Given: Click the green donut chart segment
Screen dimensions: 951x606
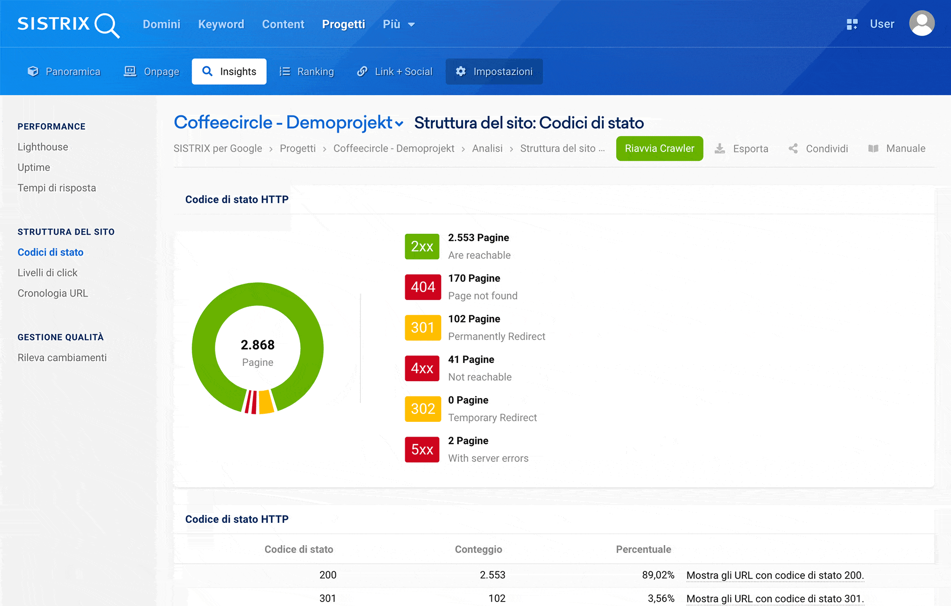Looking at the screenshot, I should tap(258, 293).
